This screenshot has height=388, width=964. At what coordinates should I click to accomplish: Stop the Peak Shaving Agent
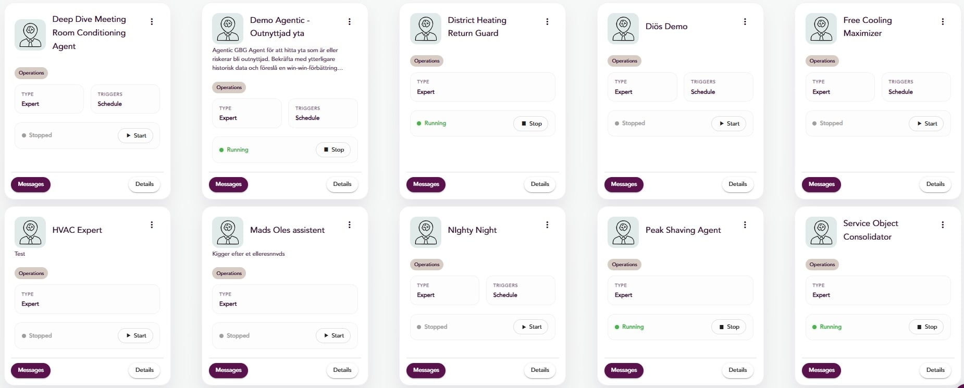click(728, 327)
